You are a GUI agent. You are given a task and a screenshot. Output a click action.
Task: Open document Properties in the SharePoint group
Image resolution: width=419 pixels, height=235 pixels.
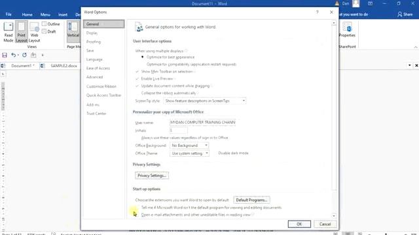coord(347,29)
